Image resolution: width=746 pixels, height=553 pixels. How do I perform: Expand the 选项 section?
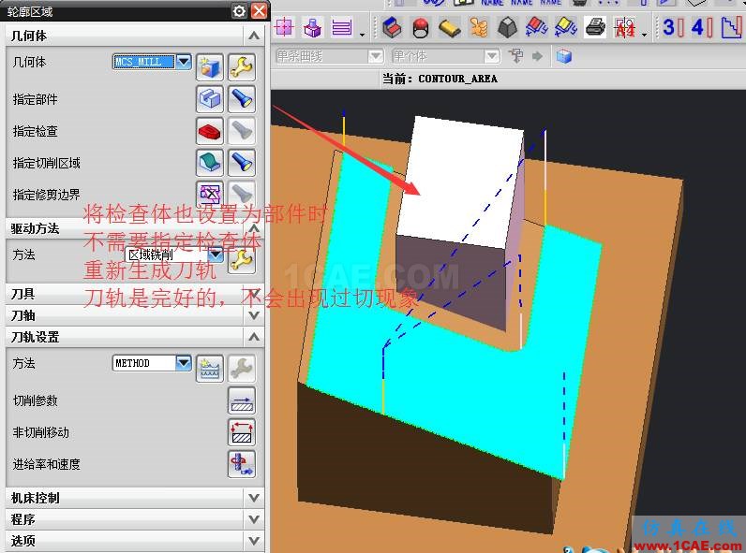[254, 540]
